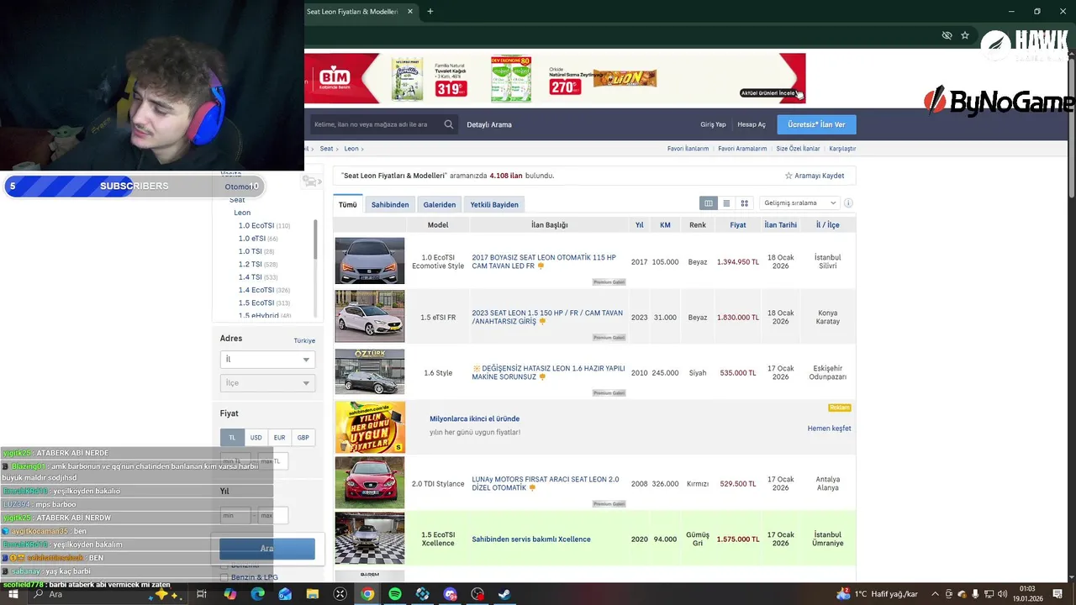
Task: Select USD currency option
Action: click(x=256, y=437)
